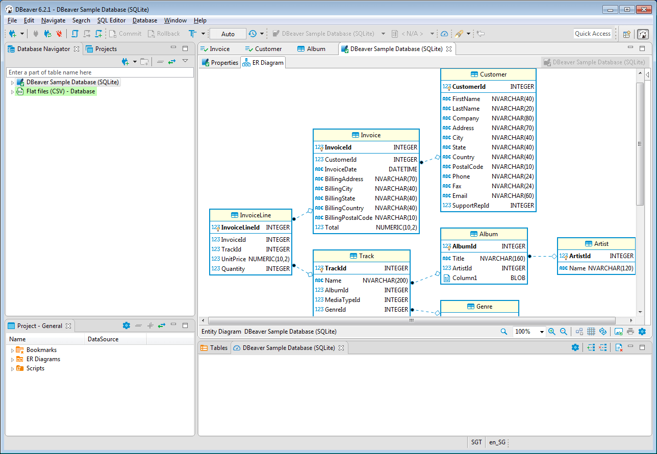657x454 pixels.
Task: Click the DBeaver Sample Database (SQLite) breadcrumb button
Action: 595,62
